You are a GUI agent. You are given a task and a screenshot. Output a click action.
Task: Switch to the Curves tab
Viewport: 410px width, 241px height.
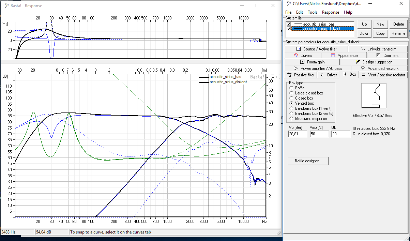tap(303, 55)
